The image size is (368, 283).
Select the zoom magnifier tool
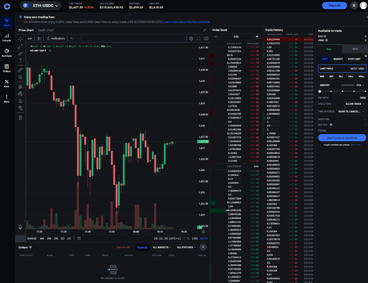pyautogui.click(x=20, y=77)
